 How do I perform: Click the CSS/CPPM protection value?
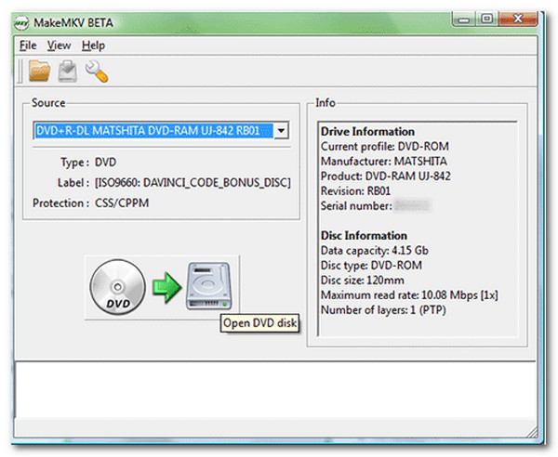(122, 203)
